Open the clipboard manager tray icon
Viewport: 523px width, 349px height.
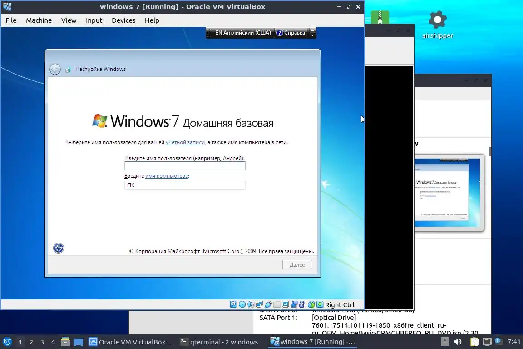point(474,342)
